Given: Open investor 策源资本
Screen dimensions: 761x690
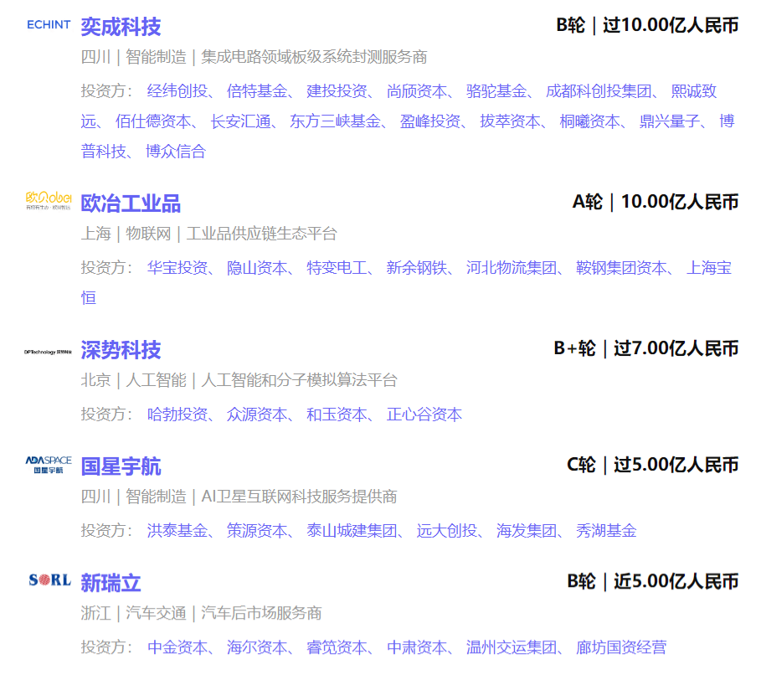Looking at the screenshot, I should pos(257,531).
